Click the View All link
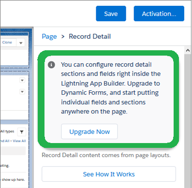 point(19,141)
